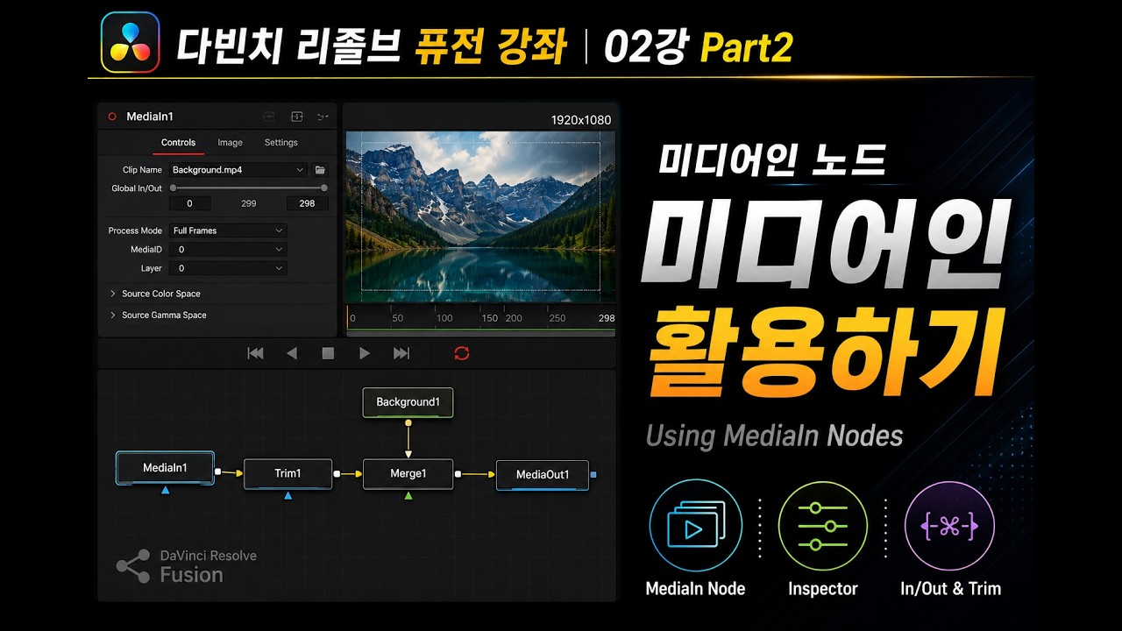Click the 250 mark on the time ruler

pos(557,318)
